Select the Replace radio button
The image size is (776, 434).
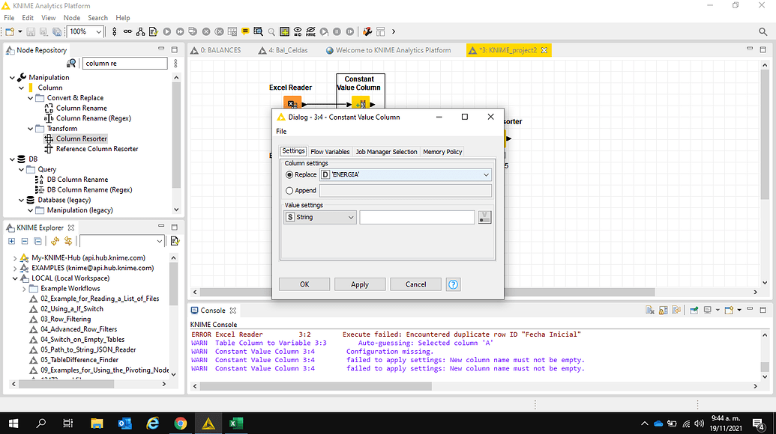(x=289, y=174)
